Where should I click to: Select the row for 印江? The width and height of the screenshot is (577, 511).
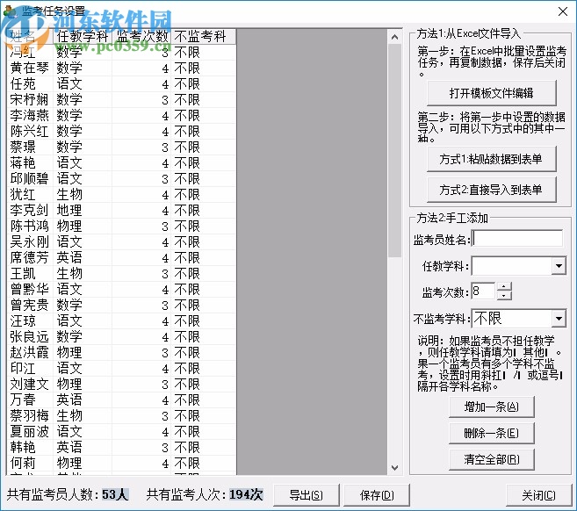121,369
